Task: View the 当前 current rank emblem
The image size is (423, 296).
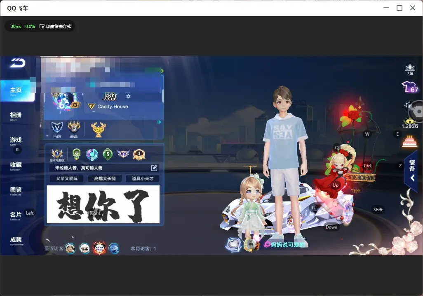Action: (x=57, y=127)
